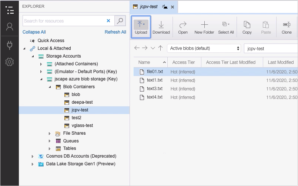Select the vglass-test container
The width and height of the screenshot is (298, 186).
tap(82, 125)
